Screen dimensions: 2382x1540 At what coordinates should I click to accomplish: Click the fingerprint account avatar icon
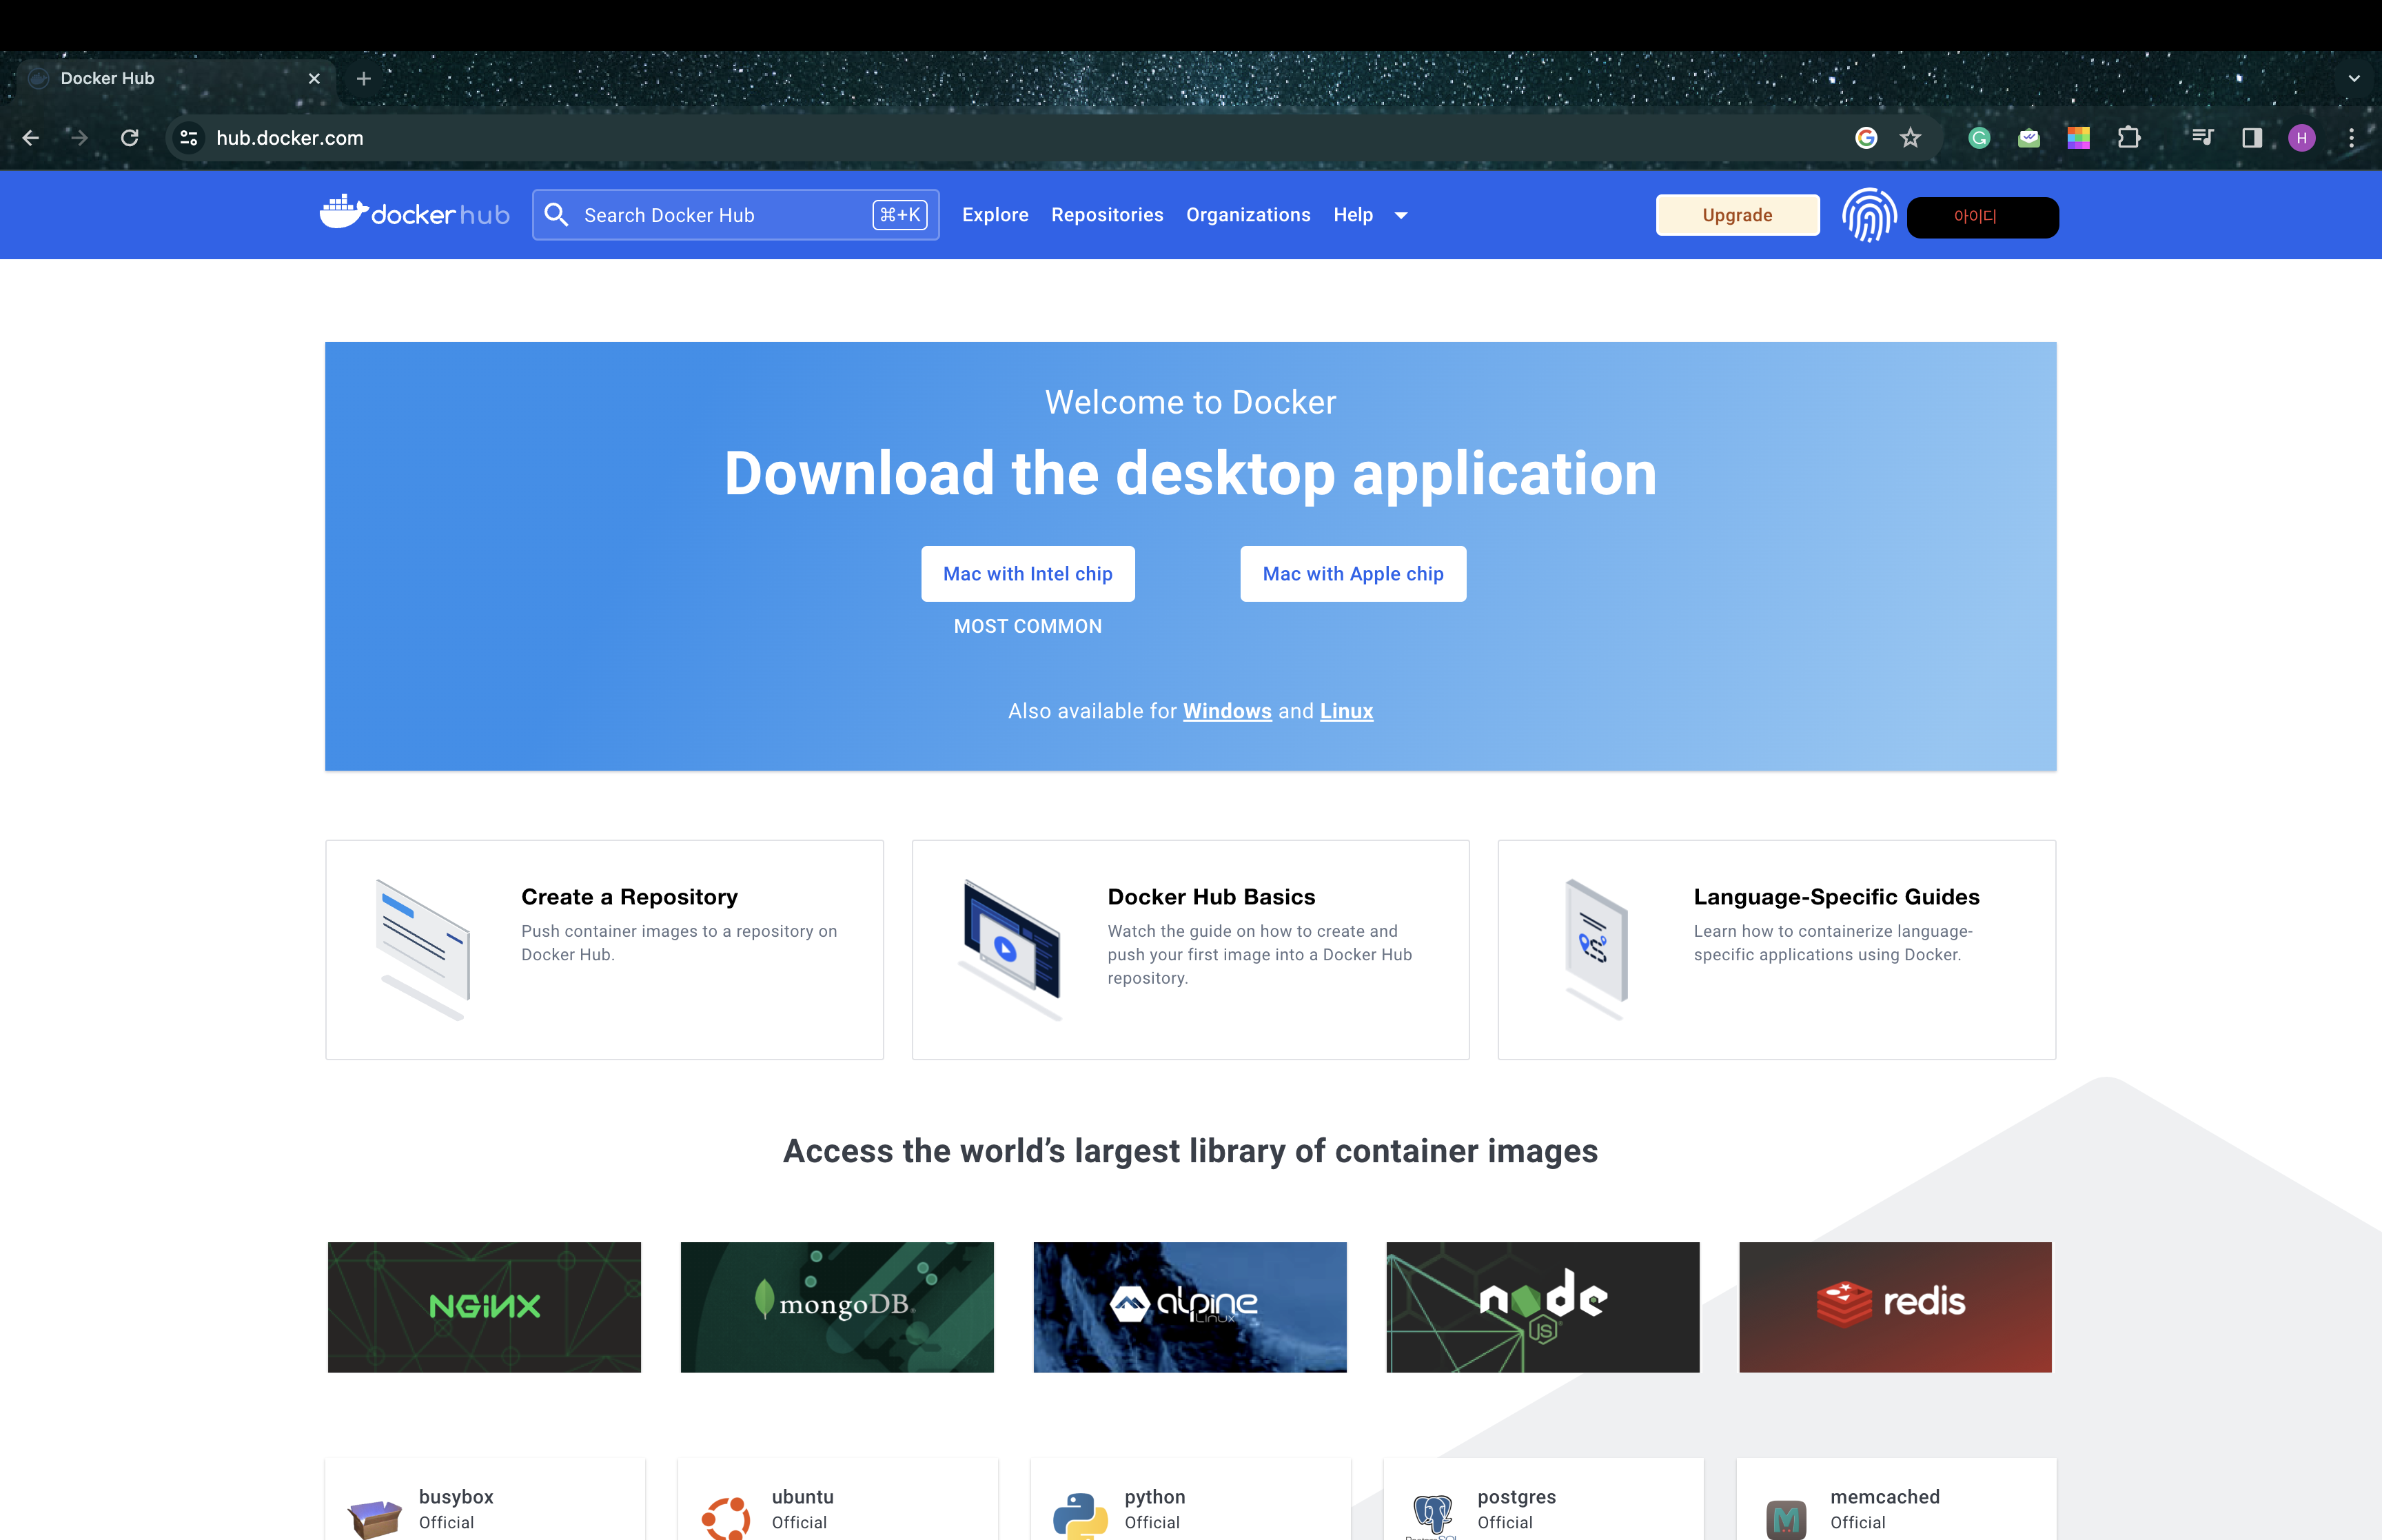click(1869, 215)
